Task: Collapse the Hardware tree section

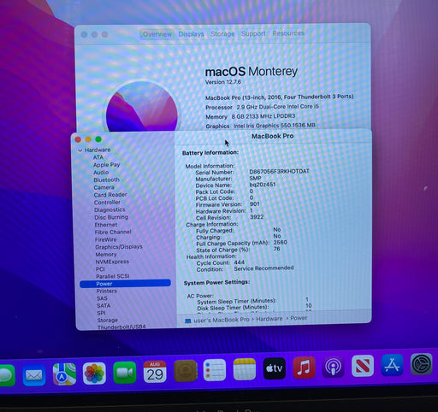Action: point(80,150)
